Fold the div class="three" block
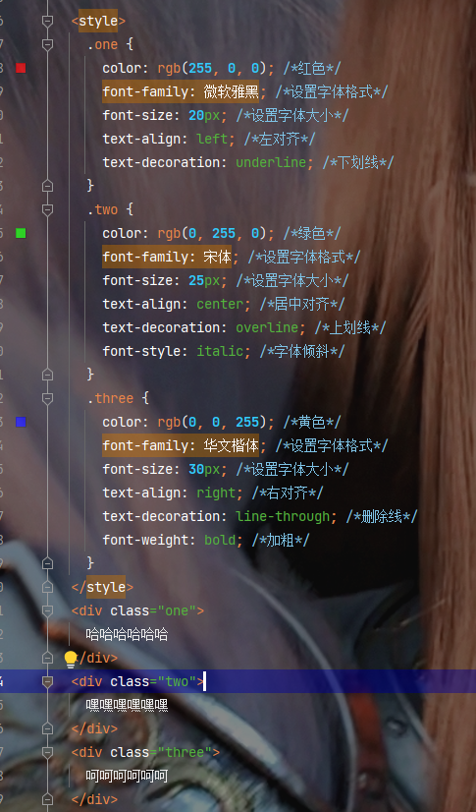 47,752
